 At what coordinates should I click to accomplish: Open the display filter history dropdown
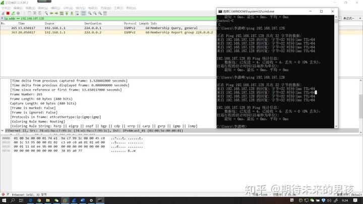click(340, 19)
